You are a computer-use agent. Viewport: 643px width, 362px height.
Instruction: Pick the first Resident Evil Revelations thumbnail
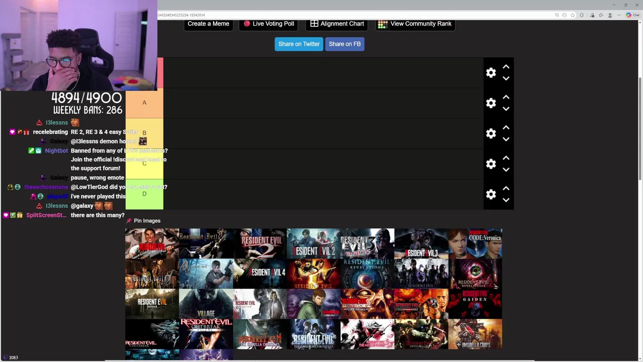click(x=367, y=274)
